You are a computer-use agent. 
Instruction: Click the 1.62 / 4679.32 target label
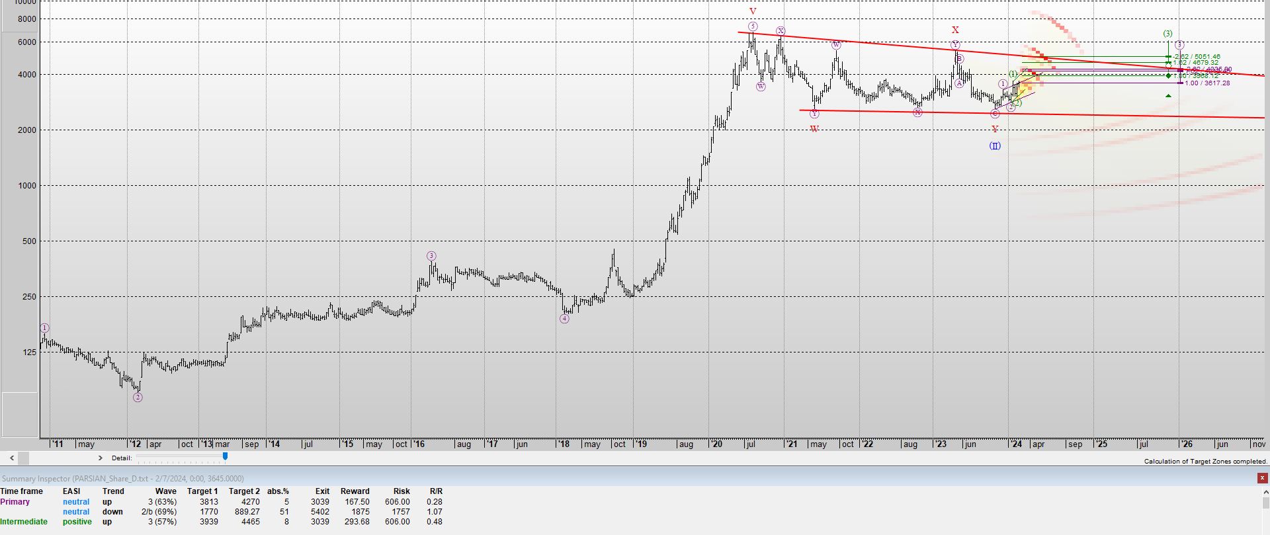tap(1196, 63)
